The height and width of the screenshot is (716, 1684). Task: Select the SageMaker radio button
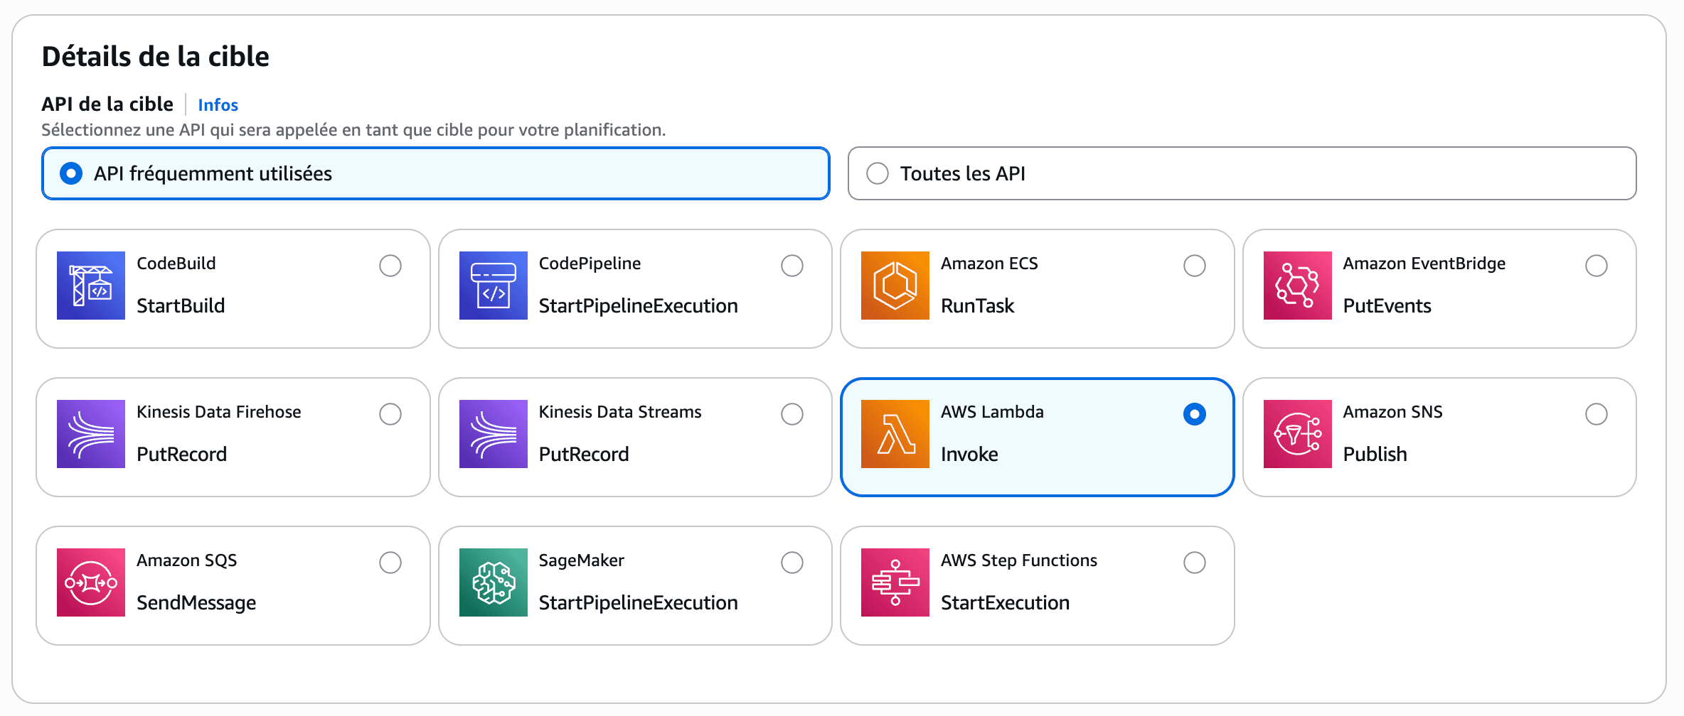[x=792, y=563]
